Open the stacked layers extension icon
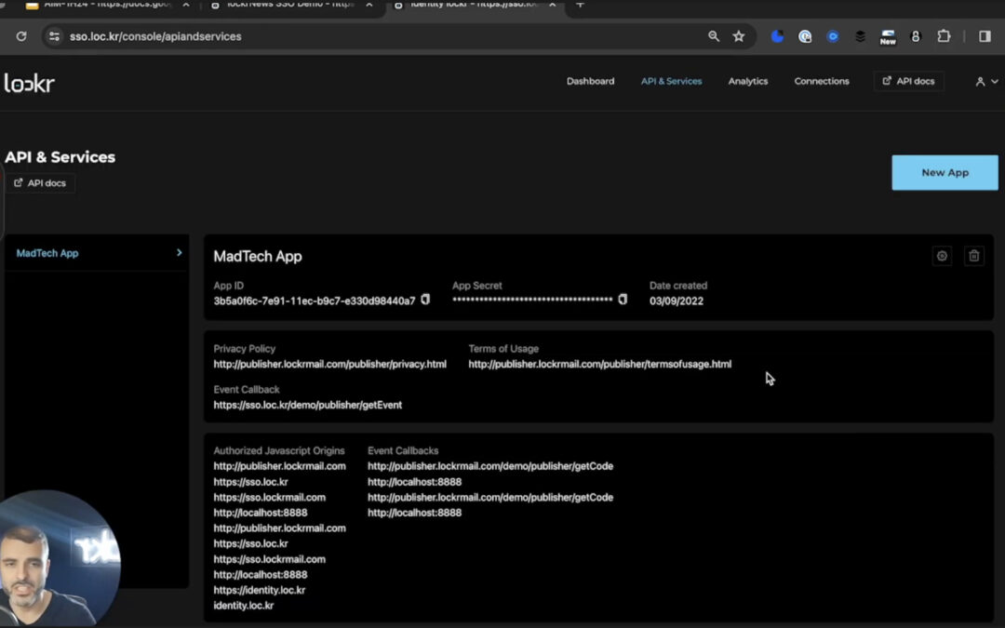 (860, 36)
